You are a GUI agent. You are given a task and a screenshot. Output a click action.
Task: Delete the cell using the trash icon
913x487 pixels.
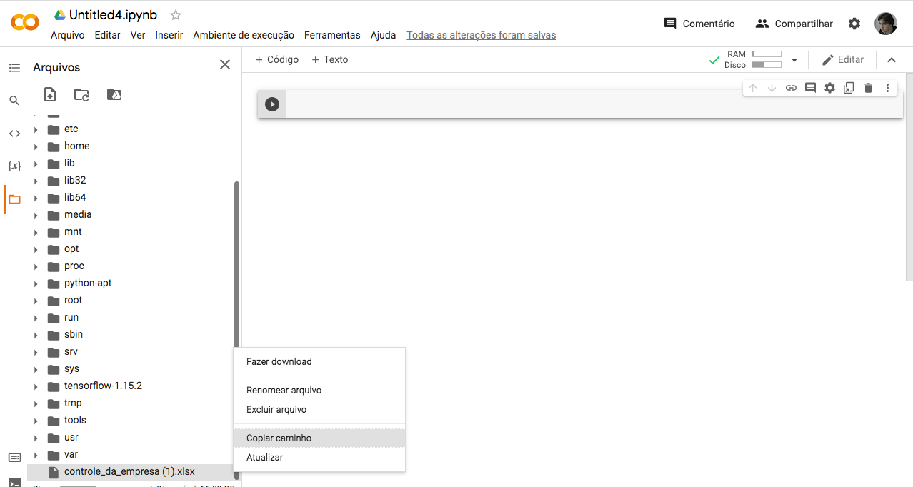coord(867,87)
